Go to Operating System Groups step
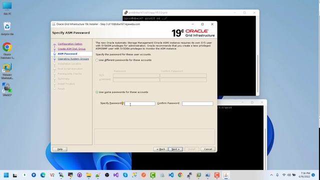Screen dimensions: 320x180 coord(73,59)
